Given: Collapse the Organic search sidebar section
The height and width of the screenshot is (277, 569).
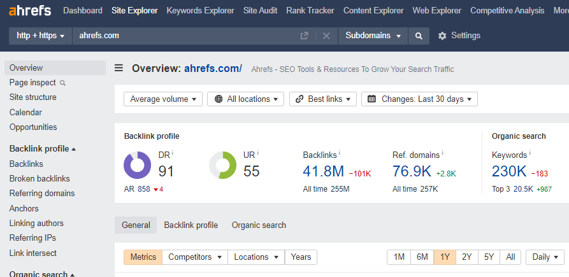Looking at the screenshot, I should point(41,274).
